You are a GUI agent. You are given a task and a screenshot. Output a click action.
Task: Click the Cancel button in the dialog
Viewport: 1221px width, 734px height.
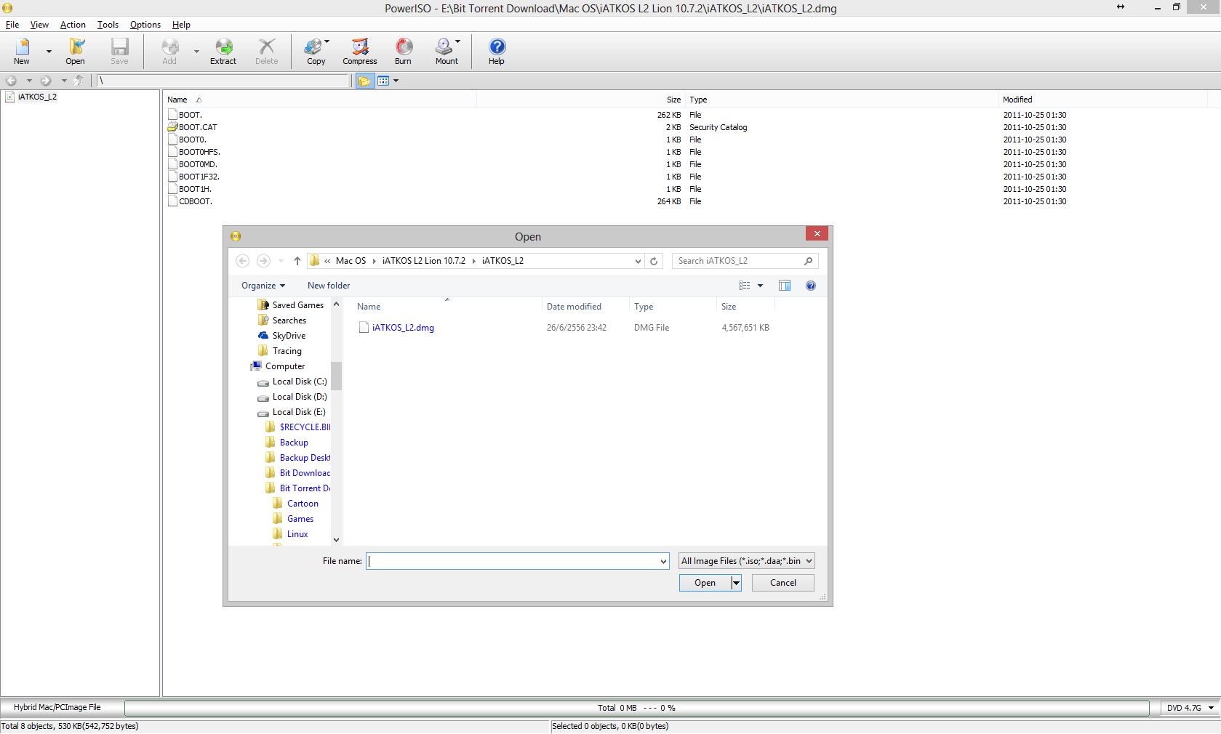click(783, 583)
